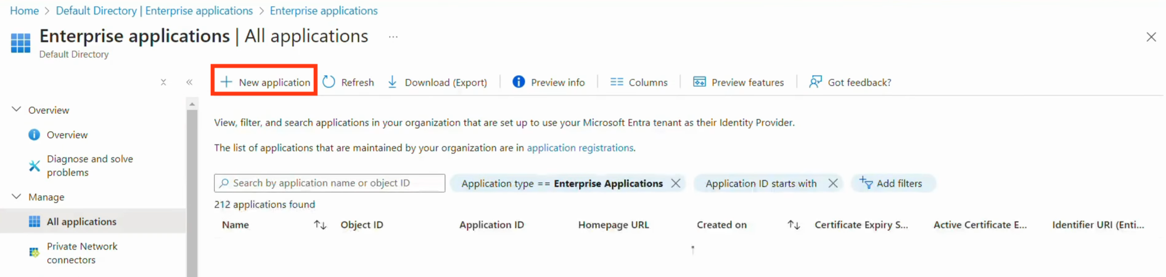Collapse the Manage section chevron

click(17, 196)
